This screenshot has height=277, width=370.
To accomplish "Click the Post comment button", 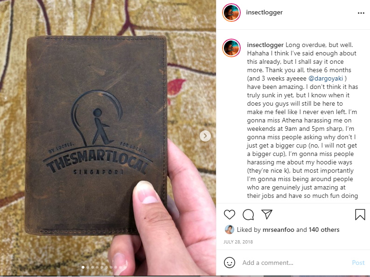I will (x=358, y=263).
